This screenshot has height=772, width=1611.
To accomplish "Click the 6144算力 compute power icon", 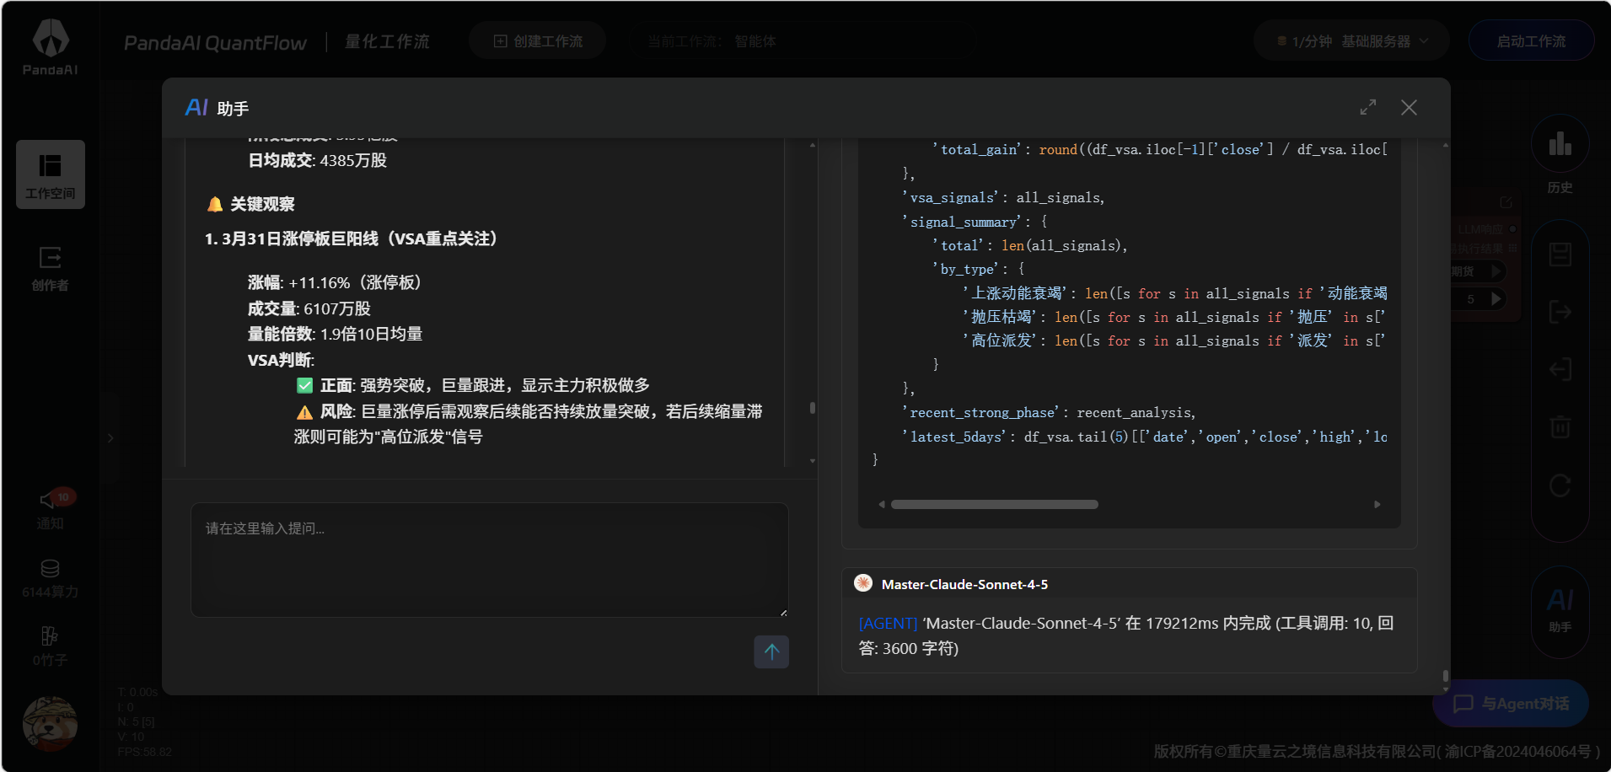I will (51, 577).
